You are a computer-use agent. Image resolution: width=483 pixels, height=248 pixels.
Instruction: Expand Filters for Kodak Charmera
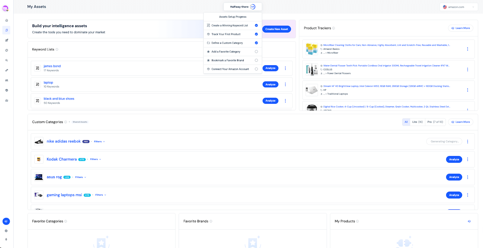tap(95, 159)
